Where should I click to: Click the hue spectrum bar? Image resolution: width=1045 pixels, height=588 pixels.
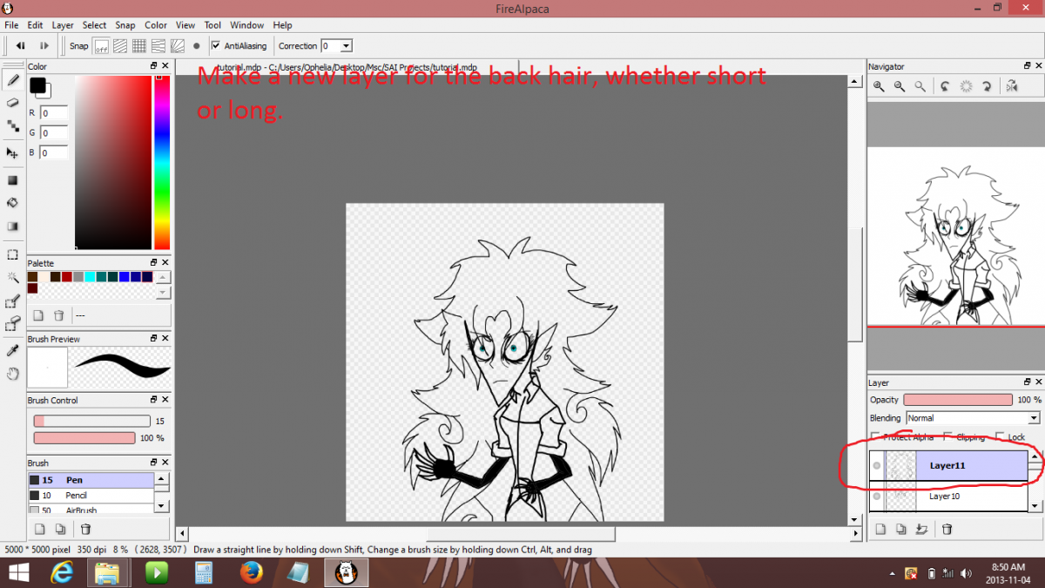point(162,162)
